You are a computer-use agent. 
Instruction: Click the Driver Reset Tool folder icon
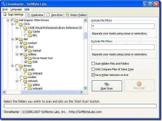pyautogui.click(x=30, y=58)
